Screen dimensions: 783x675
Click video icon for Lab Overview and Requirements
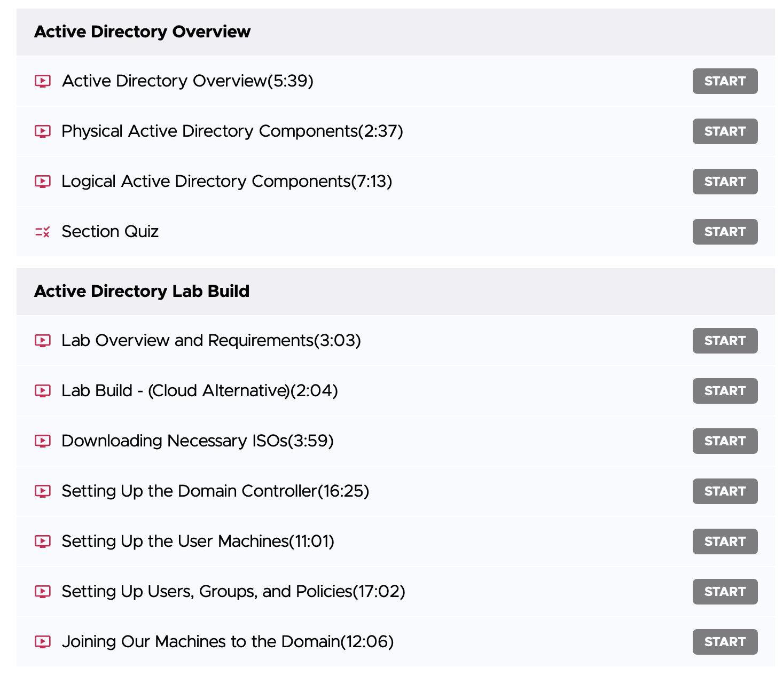[x=43, y=341]
